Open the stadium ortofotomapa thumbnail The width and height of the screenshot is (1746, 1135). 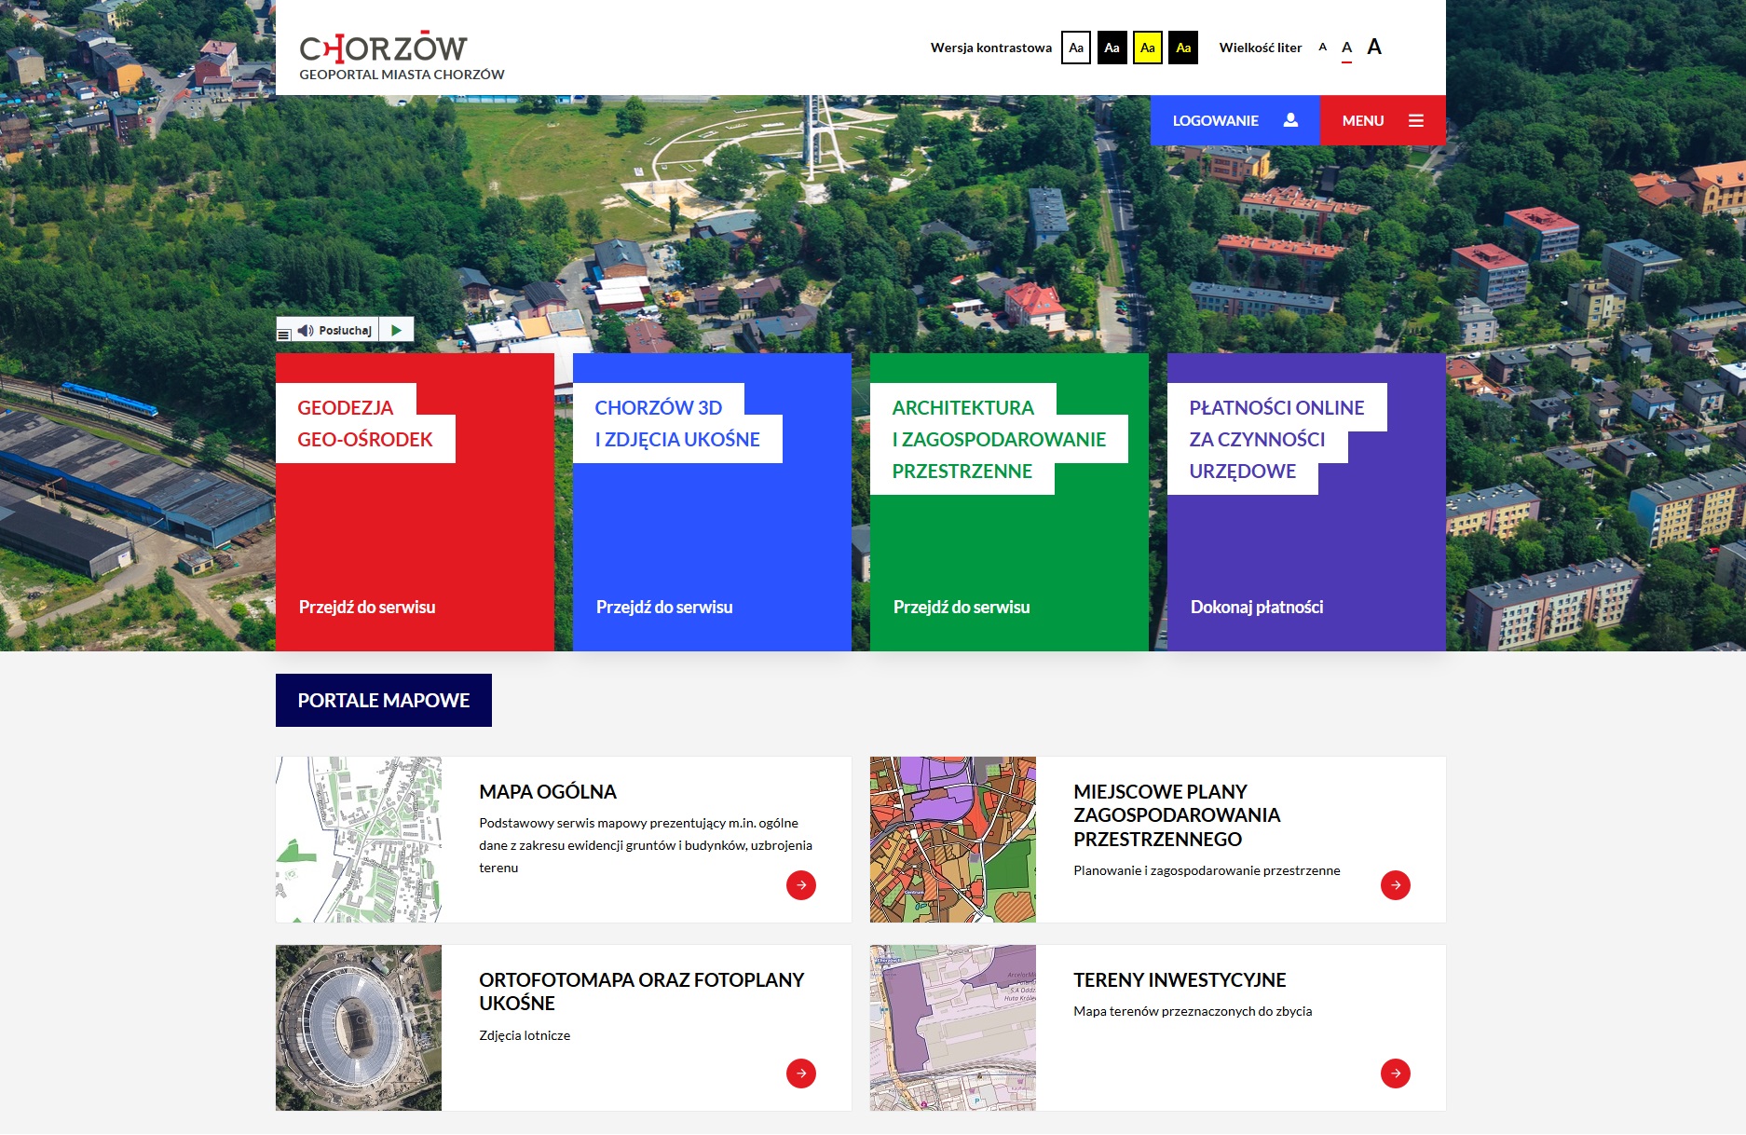[x=359, y=1027]
